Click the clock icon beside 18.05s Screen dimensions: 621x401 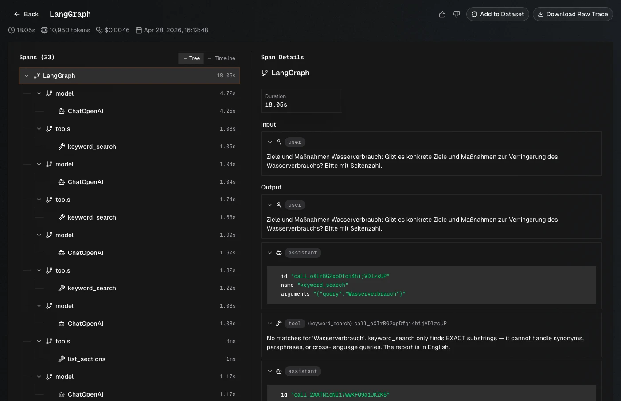tap(12, 30)
